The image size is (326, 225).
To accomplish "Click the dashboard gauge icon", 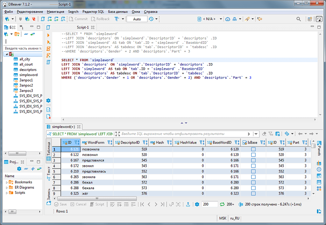I will (228, 19).
